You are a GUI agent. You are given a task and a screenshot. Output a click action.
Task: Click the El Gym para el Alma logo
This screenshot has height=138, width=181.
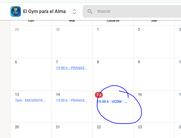click(15, 12)
